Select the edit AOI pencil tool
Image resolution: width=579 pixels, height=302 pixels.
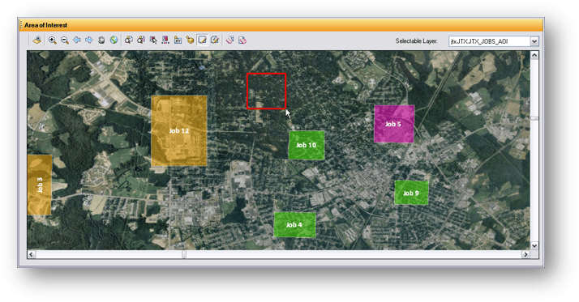215,40
